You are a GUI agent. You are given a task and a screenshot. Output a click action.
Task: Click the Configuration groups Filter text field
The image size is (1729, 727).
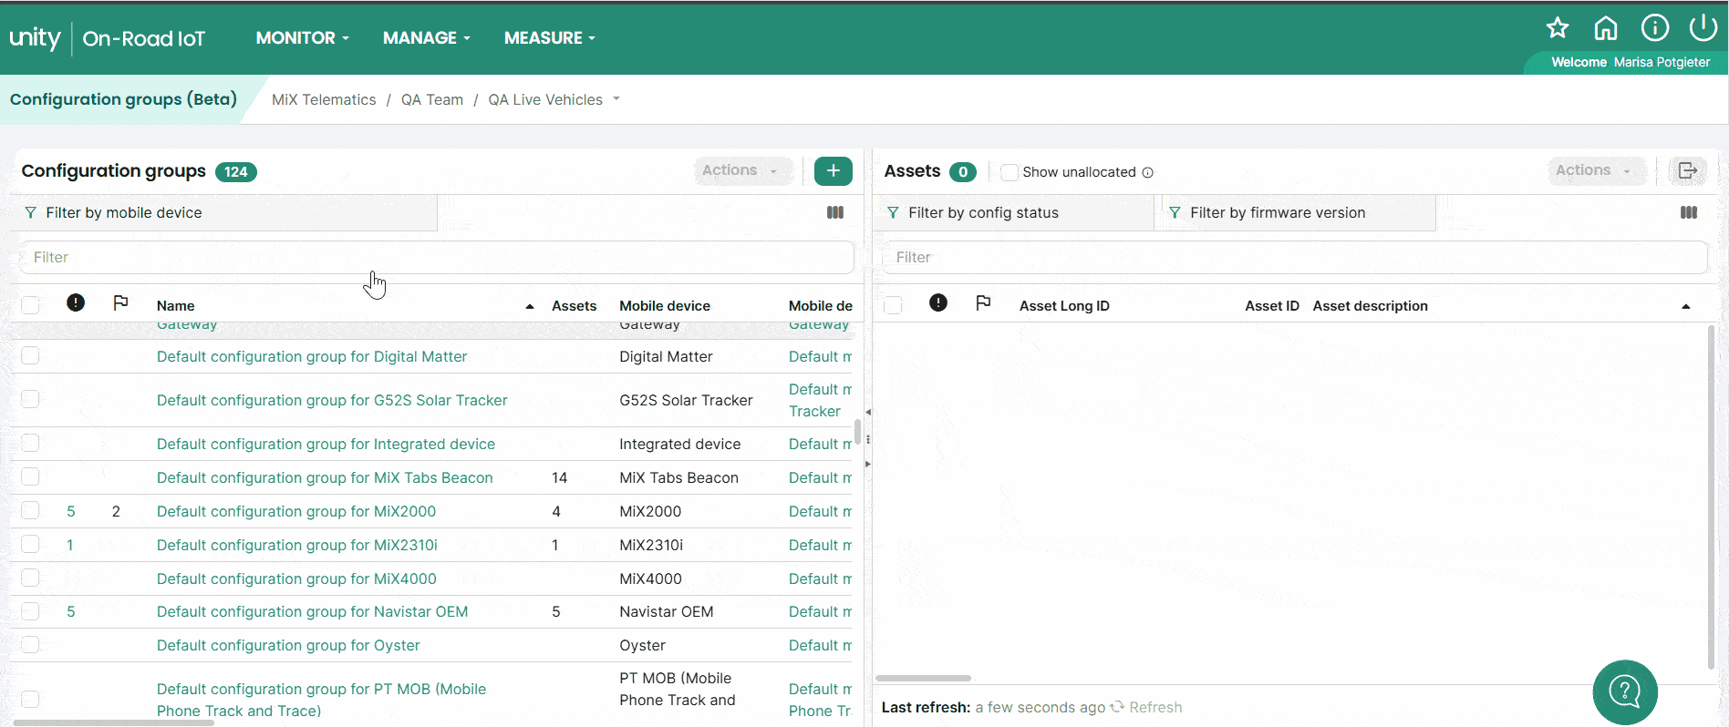click(436, 258)
